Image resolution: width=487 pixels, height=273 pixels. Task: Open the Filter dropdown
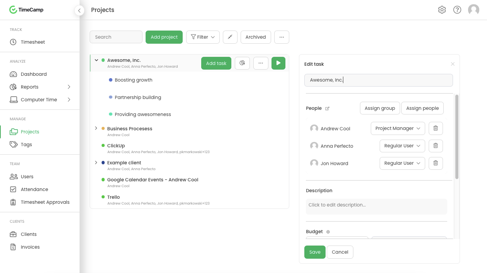click(x=203, y=37)
